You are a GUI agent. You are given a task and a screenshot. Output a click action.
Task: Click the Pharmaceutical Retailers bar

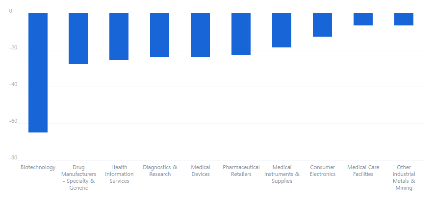click(241, 34)
